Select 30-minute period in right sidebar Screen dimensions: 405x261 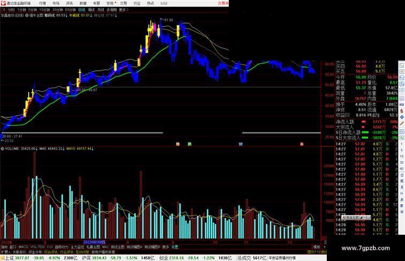click(x=402, y=162)
